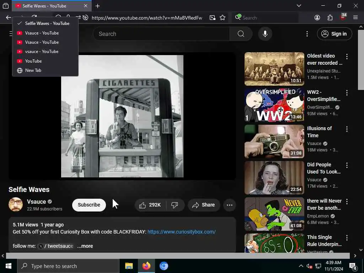This screenshot has height=273, width=364.
Task: Open the Firefox account icon
Action: (x=317, y=18)
